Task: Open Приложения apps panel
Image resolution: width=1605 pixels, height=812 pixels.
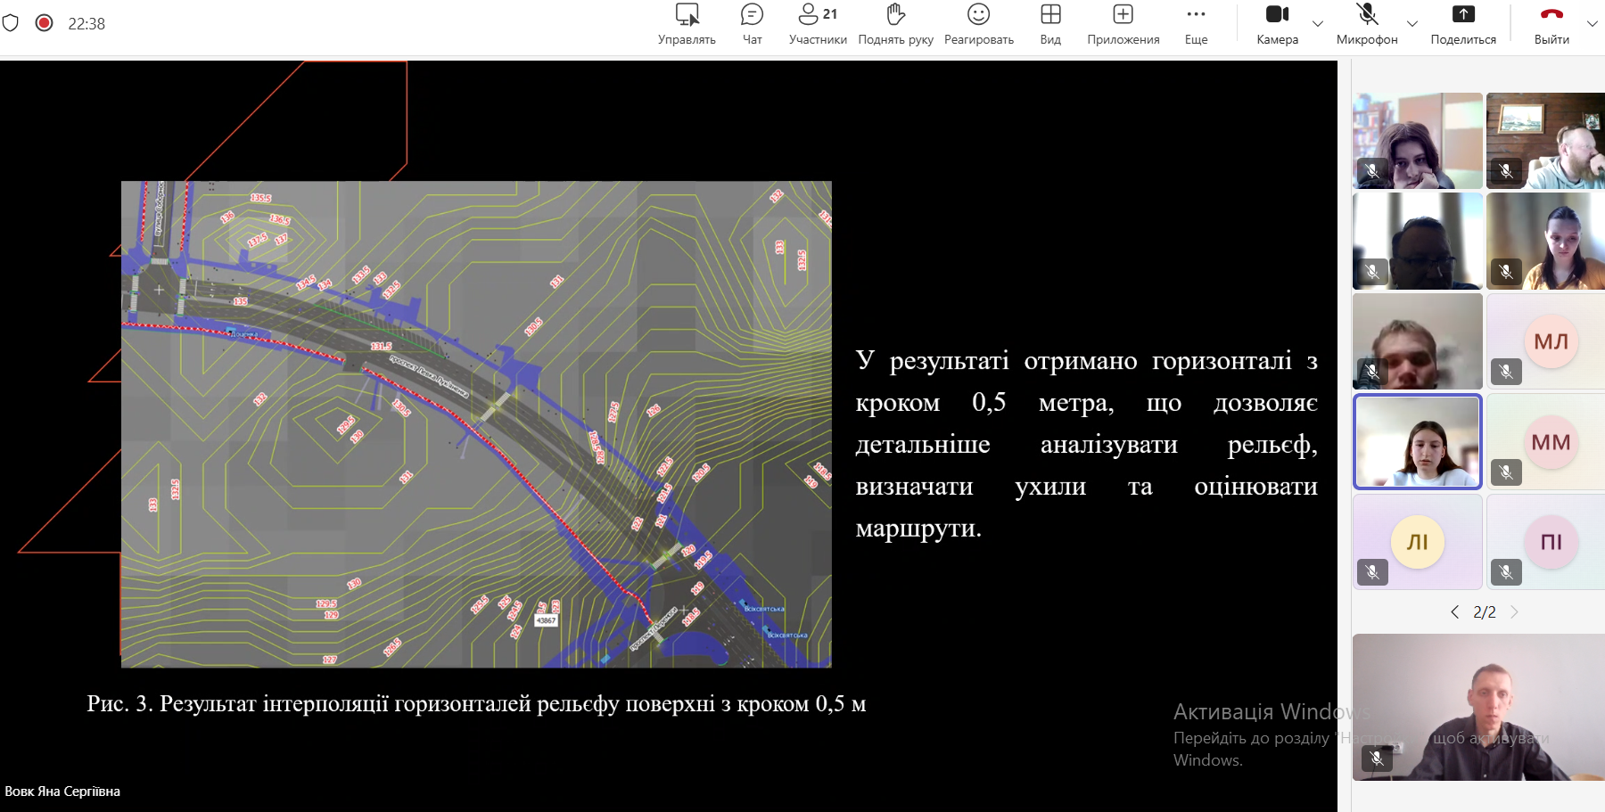Action: tap(1123, 24)
